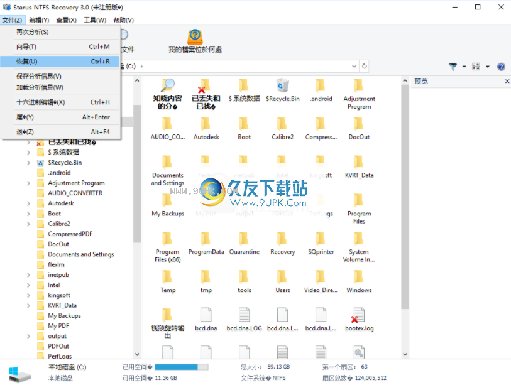Select Documents and Settings in folder tree
This screenshot has height=385, width=511.
(x=81, y=254)
